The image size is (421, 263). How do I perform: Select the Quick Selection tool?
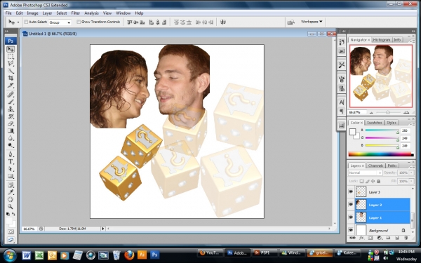point(11,71)
